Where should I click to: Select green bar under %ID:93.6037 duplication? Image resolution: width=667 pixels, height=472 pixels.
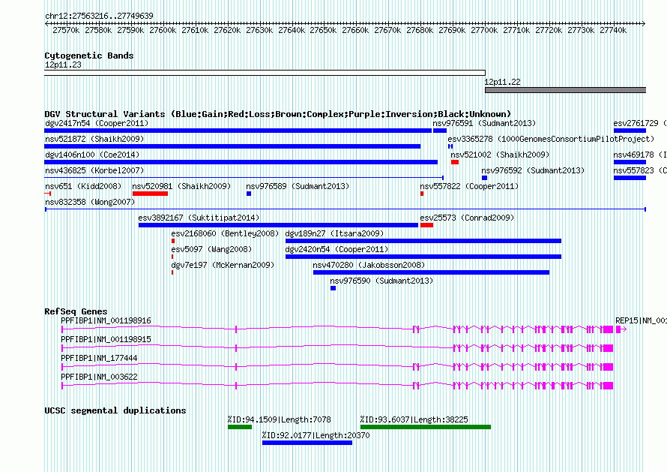(x=426, y=427)
